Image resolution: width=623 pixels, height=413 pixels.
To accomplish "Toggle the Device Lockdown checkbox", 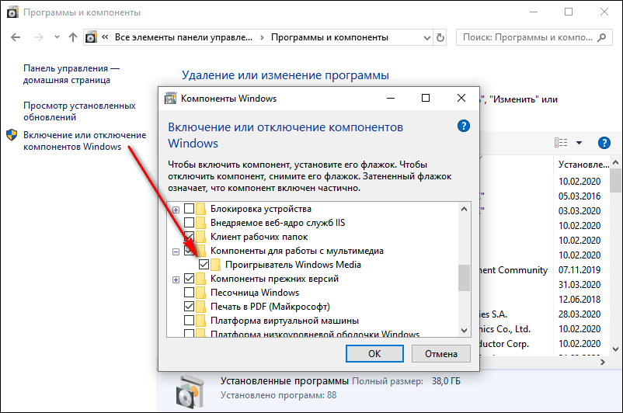I will tap(189, 209).
